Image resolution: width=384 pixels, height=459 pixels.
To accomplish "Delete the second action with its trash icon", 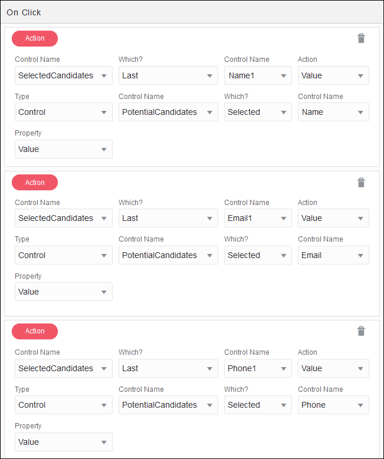I will 361,183.
